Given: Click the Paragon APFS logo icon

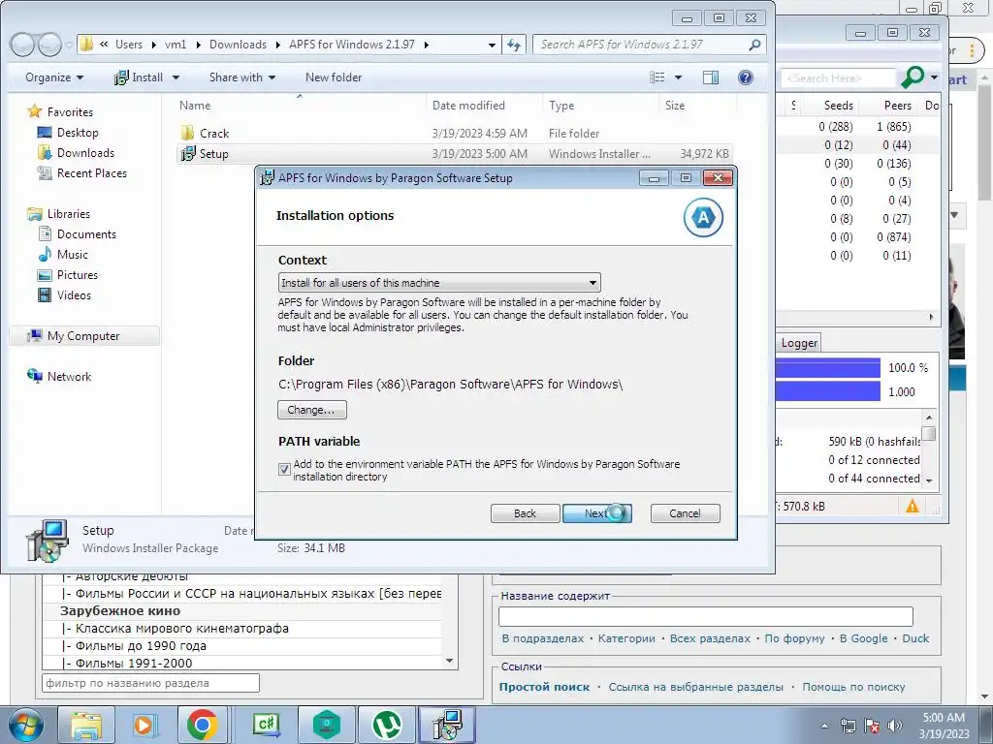Looking at the screenshot, I should (703, 218).
